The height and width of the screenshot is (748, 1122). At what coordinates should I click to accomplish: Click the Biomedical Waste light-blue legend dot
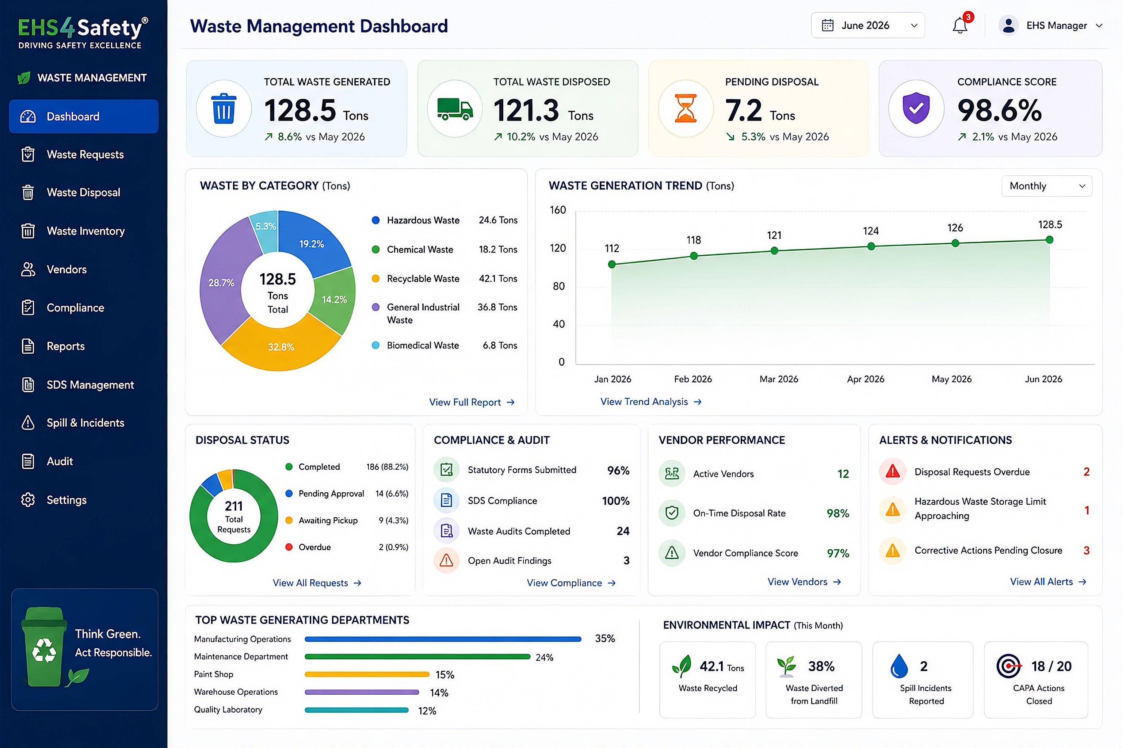click(375, 346)
